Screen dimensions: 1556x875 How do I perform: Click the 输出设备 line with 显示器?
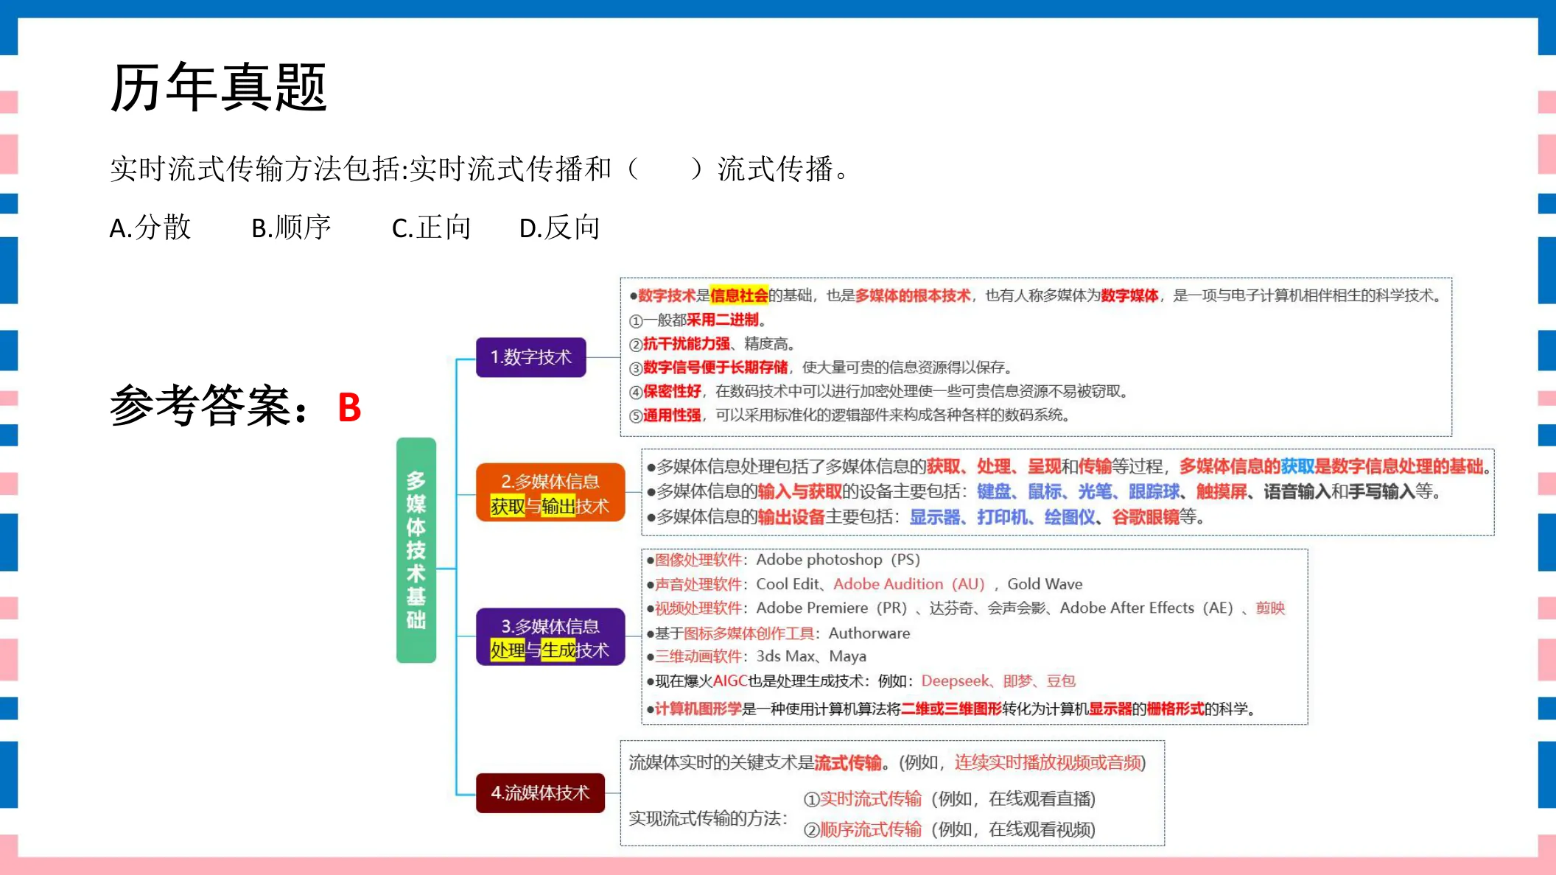pyautogui.click(x=925, y=517)
